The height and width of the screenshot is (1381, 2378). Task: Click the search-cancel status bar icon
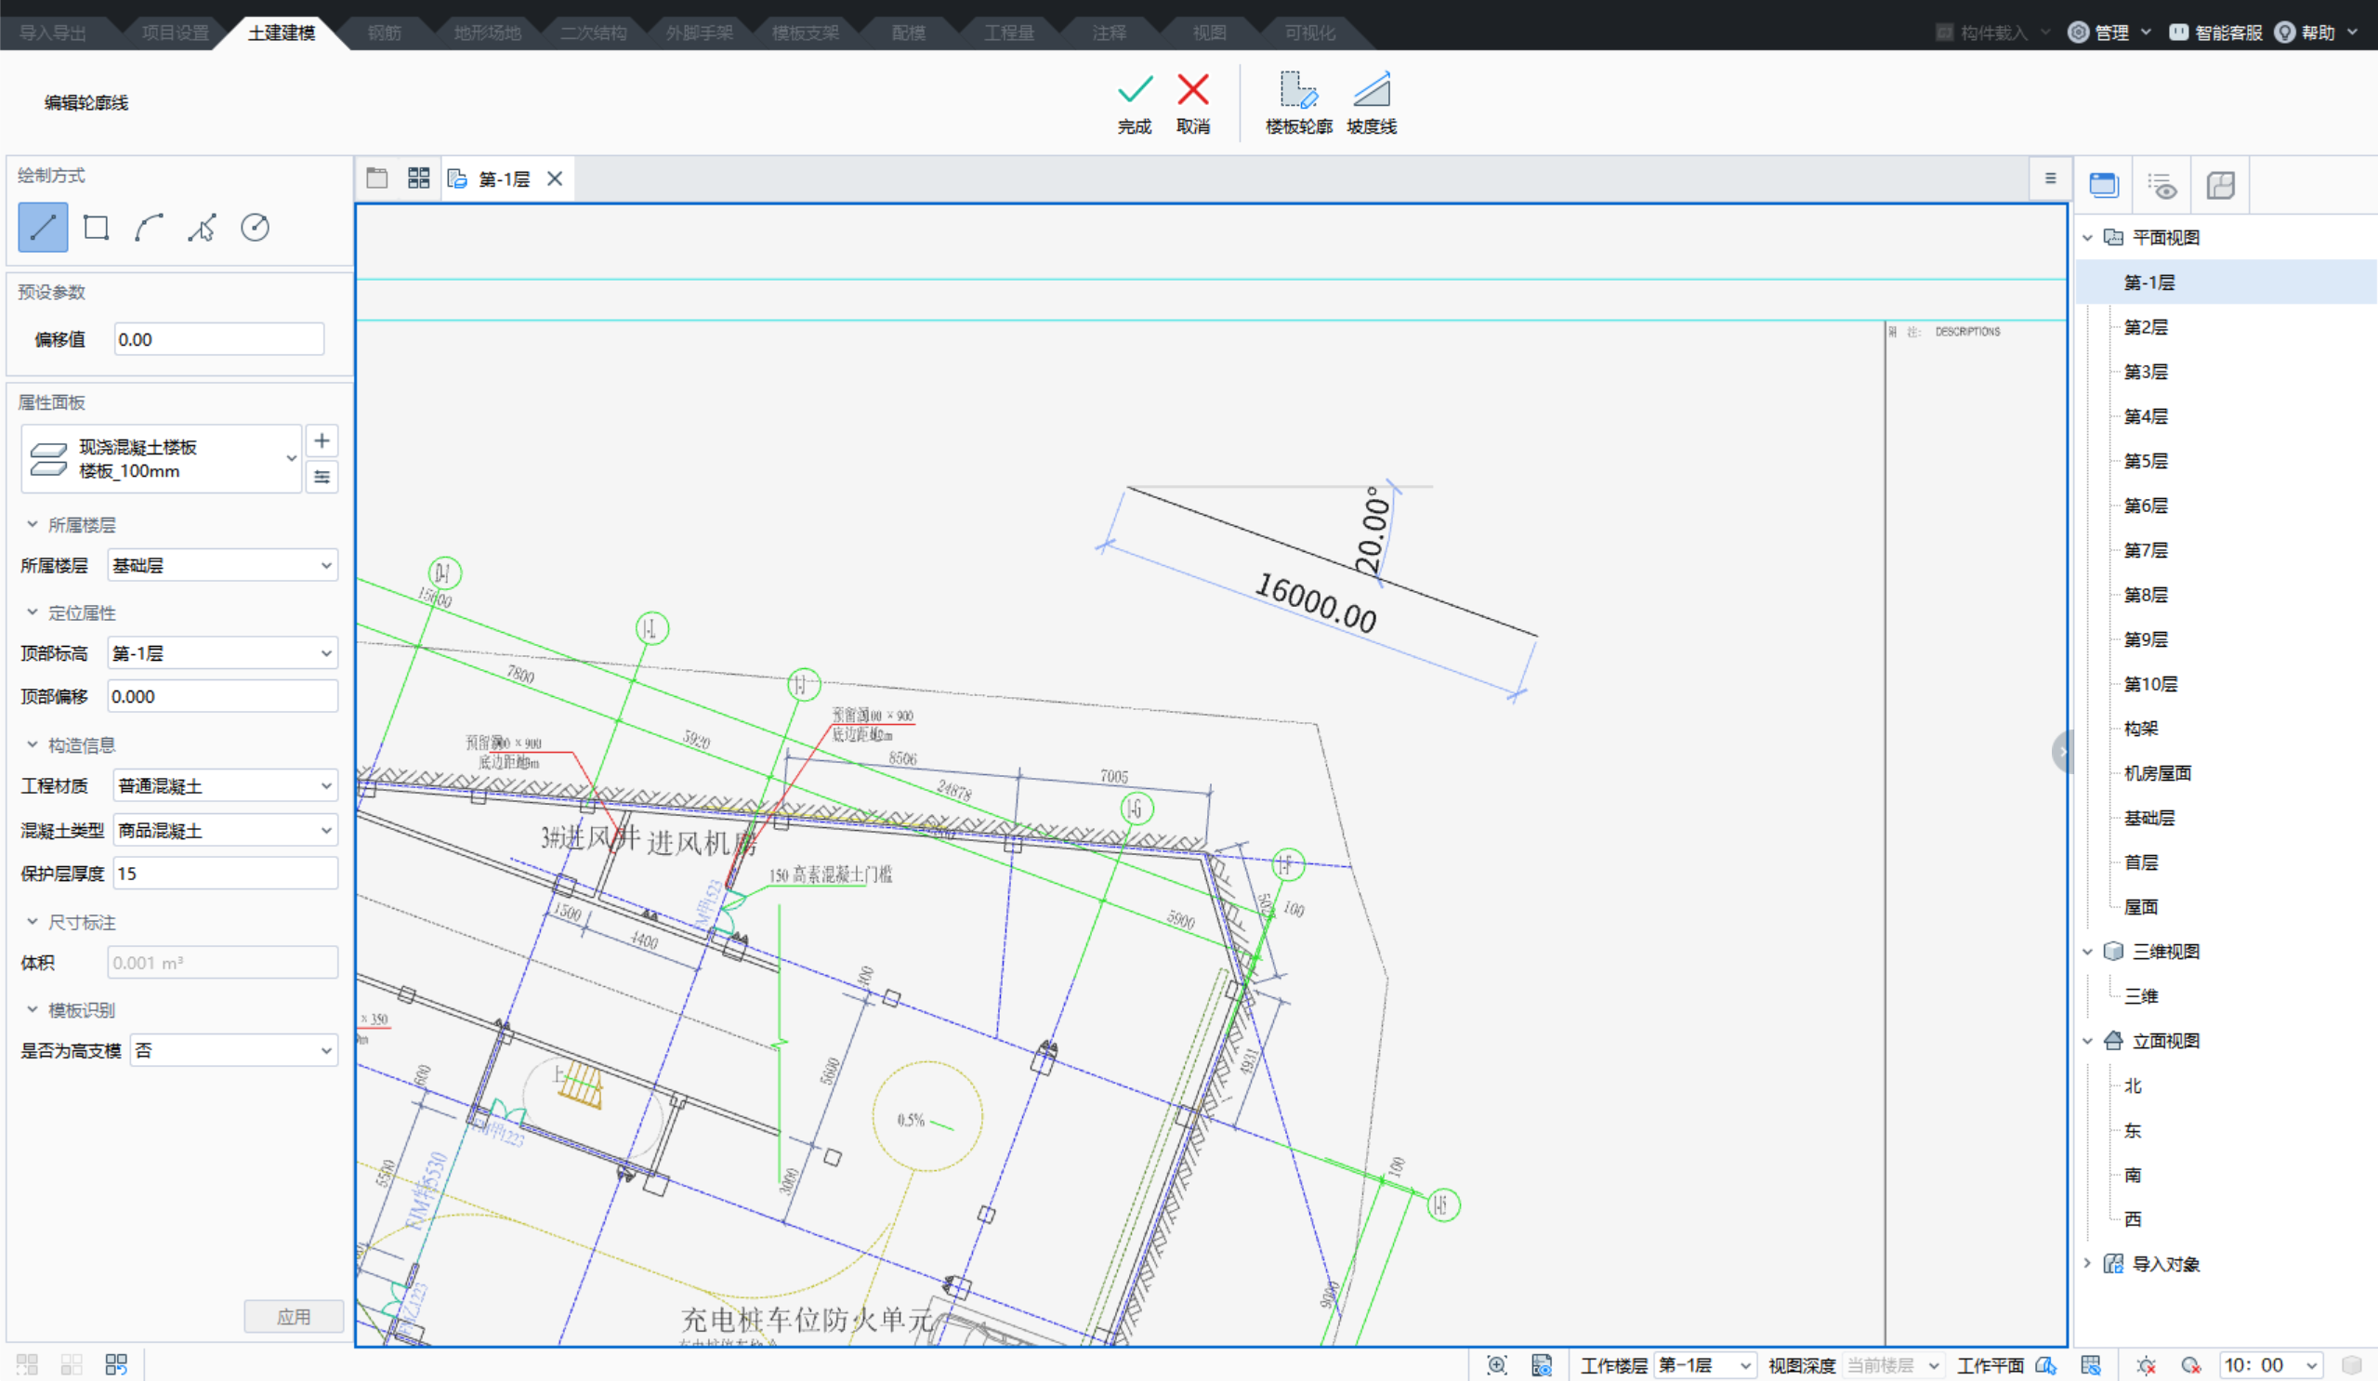[2191, 1365]
